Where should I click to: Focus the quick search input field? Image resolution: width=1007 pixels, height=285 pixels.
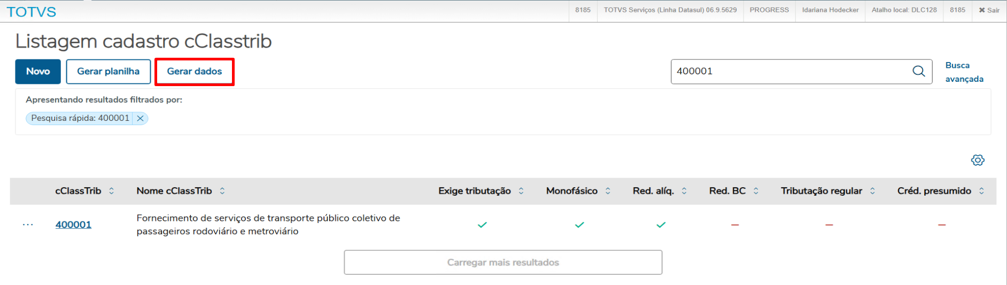(791, 72)
